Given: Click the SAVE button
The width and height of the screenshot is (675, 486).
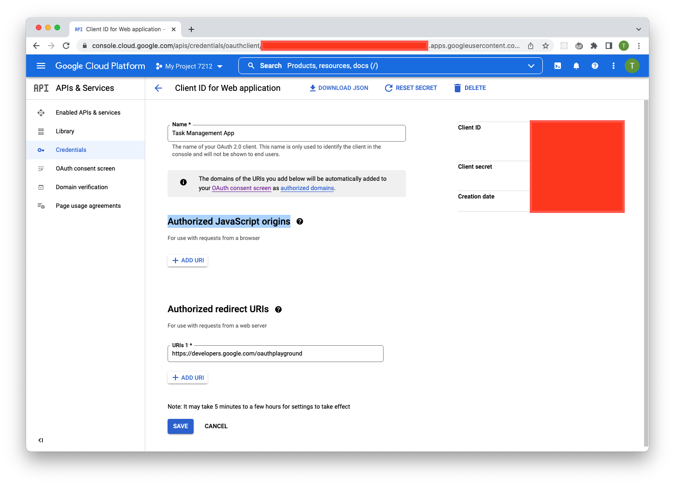Looking at the screenshot, I should 181,426.
